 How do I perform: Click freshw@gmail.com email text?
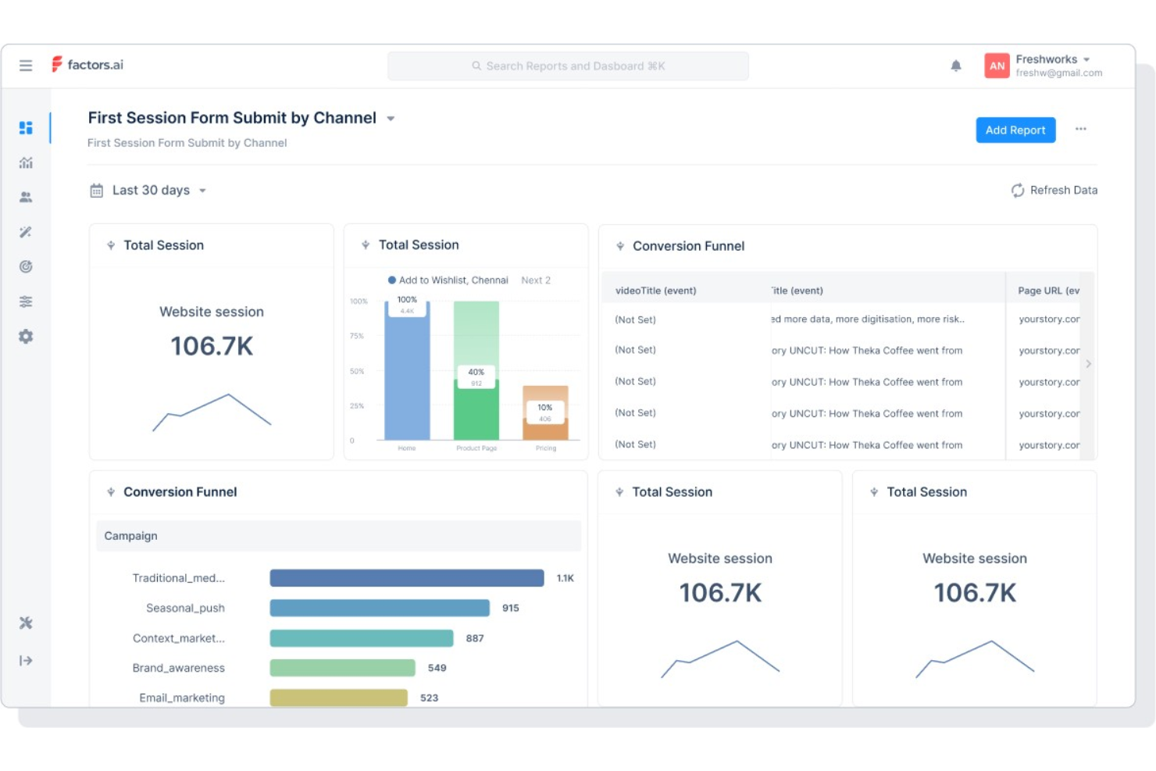[1058, 73]
